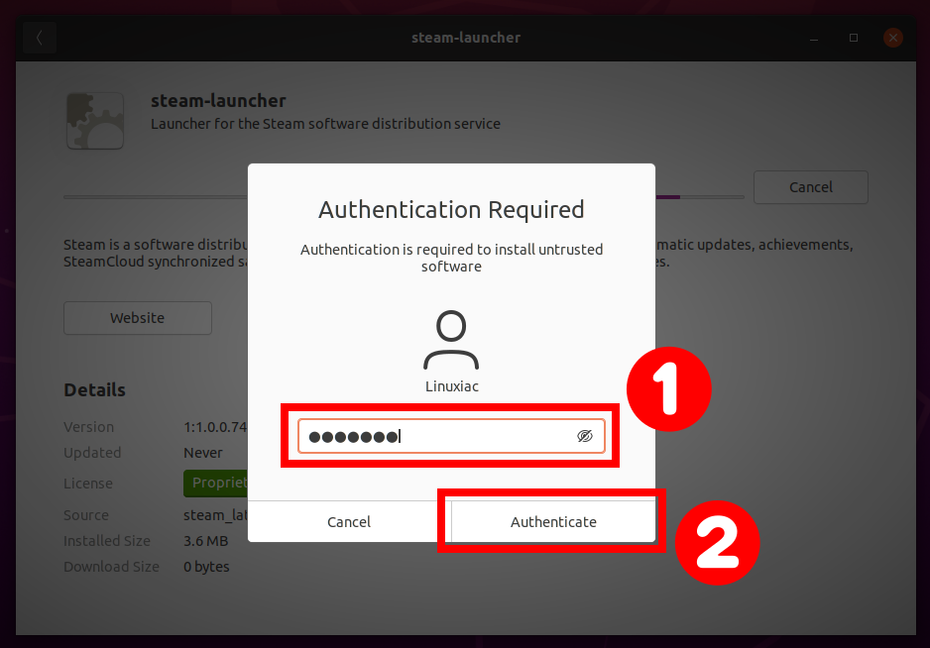Click inside the password input field
This screenshot has width=930, height=648.
pyautogui.click(x=436, y=436)
